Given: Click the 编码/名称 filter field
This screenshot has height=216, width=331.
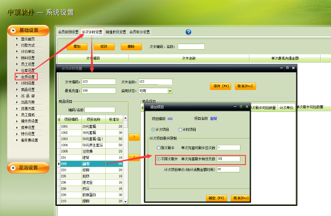Looking at the screenshot, I should [100, 110].
